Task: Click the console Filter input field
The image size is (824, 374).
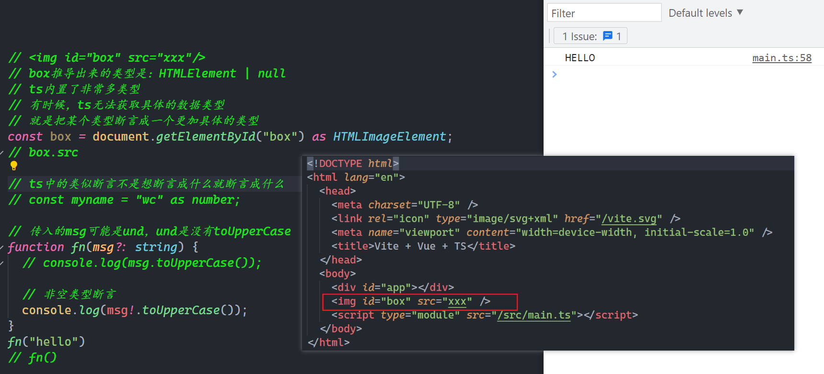Action: pyautogui.click(x=604, y=13)
